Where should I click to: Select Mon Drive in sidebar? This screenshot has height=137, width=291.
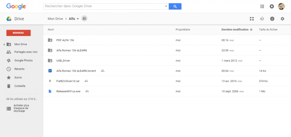tap(21, 44)
